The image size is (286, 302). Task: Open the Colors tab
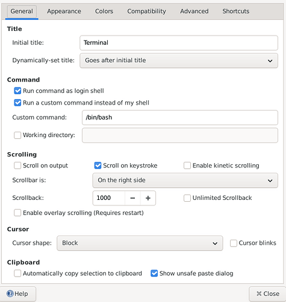pyautogui.click(x=104, y=11)
